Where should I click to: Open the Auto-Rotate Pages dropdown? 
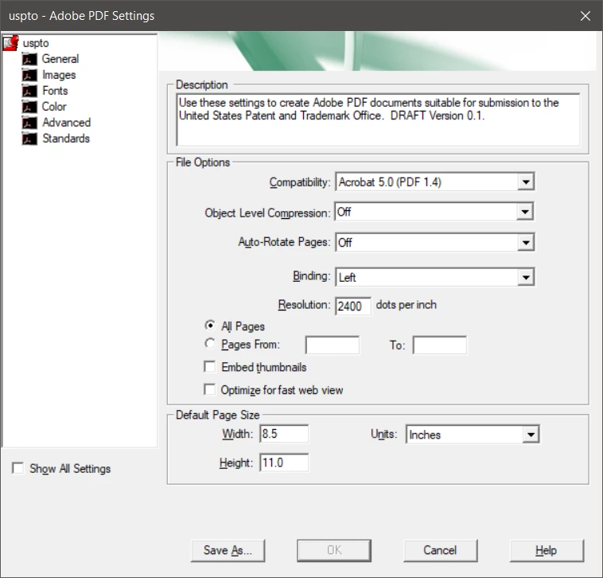(x=435, y=243)
